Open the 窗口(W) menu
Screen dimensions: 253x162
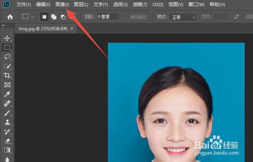pyautogui.click(x=196, y=5)
